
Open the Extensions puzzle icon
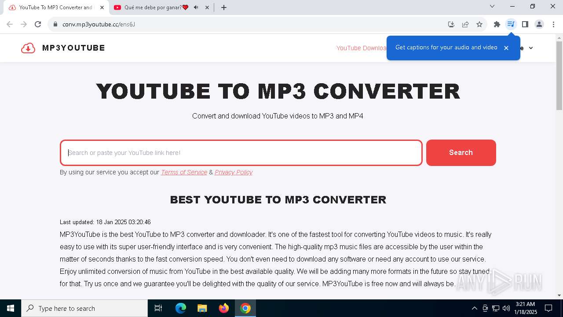(x=497, y=24)
